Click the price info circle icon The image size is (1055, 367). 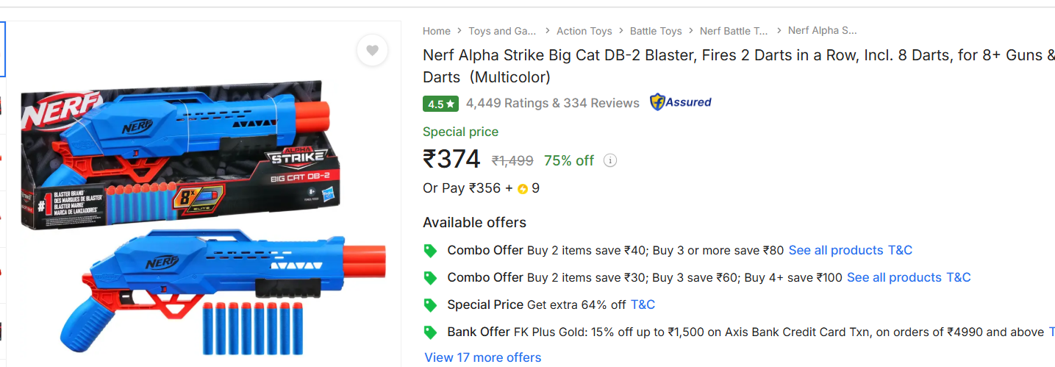click(609, 160)
